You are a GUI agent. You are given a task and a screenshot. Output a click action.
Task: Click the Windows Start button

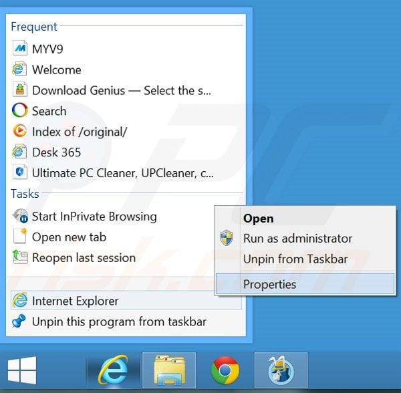coord(22,370)
